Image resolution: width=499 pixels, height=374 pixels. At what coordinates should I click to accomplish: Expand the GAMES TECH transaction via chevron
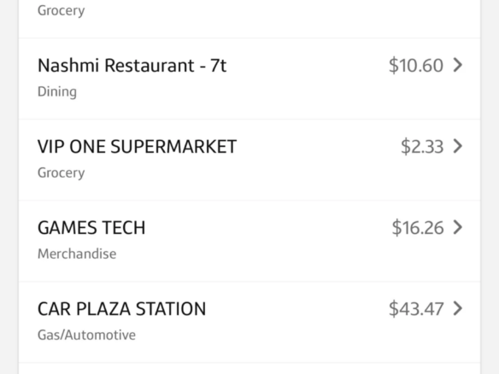[458, 227]
